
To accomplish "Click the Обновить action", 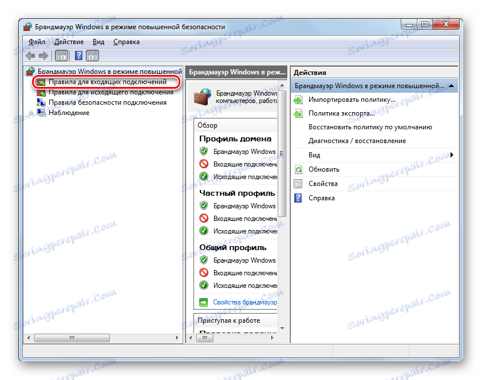I will [324, 169].
